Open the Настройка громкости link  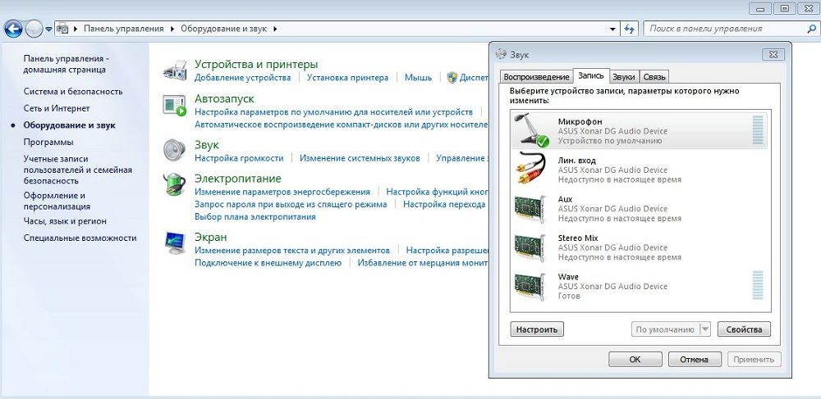pyautogui.click(x=239, y=158)
